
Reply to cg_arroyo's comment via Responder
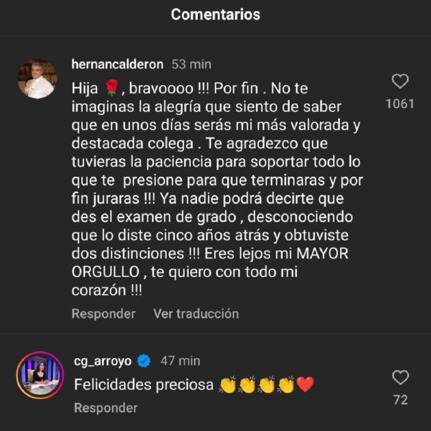pyautogui.click(x=105, y=408)
